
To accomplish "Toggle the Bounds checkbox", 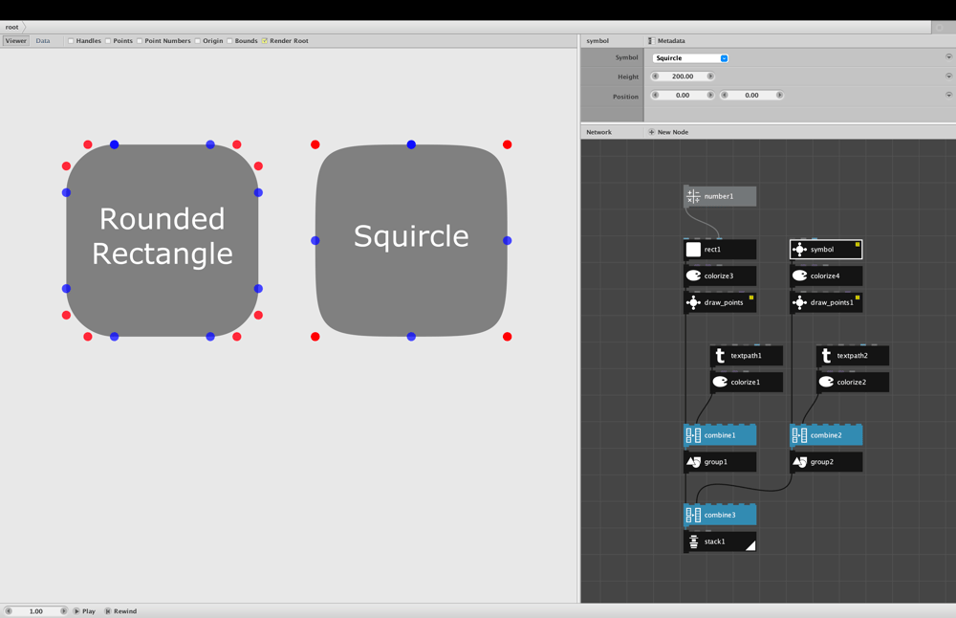I will click(229, 41).
